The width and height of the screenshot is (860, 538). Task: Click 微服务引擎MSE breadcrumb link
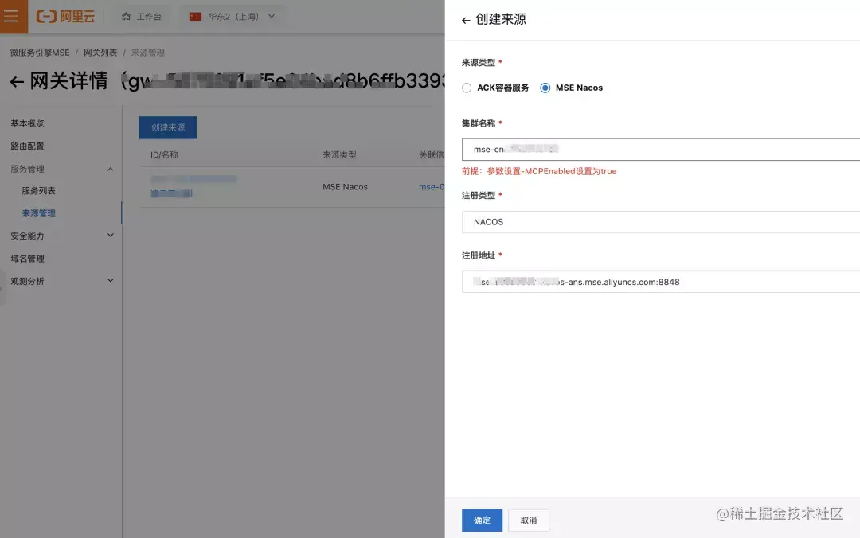[x=40, y=53]
